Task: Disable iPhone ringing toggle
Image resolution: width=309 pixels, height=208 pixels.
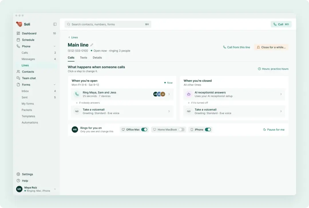Action: tap(208, 130)
